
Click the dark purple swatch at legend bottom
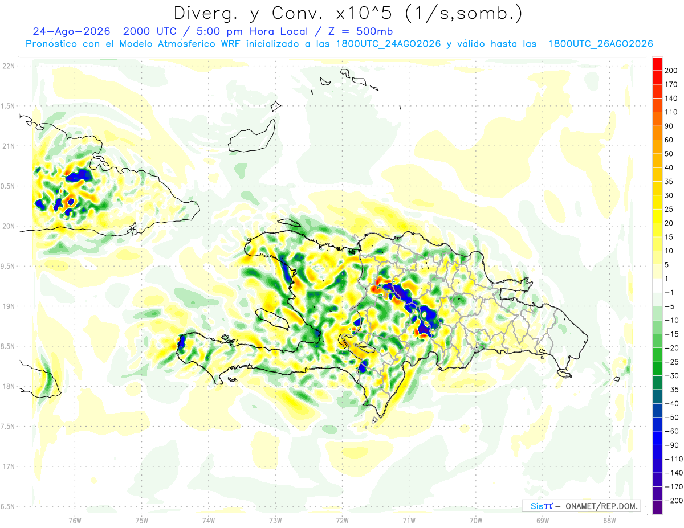(657, 507)
